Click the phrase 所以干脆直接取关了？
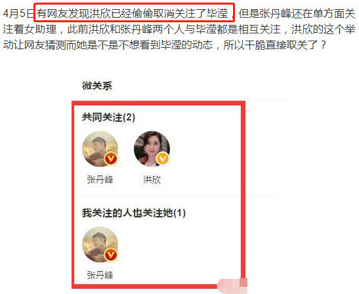359x294 pixels. pyautogui.click(x=275, y=45)
